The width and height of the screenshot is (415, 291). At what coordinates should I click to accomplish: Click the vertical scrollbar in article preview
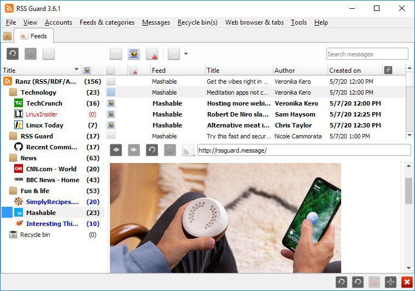click(x=408, y=190)
